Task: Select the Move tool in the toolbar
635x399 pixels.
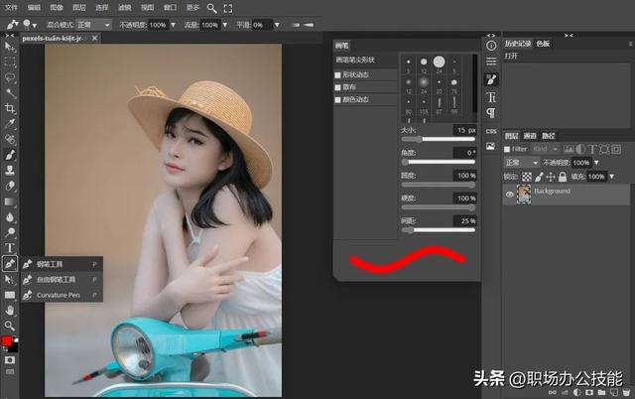Action: 9,47
